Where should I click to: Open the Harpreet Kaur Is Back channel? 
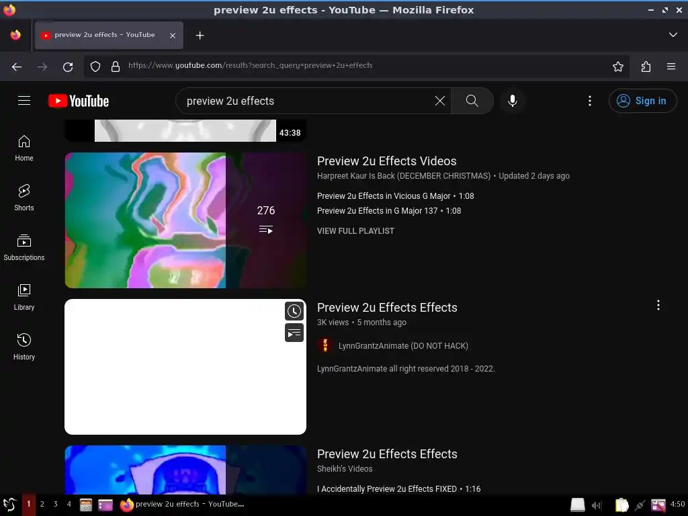[404, 176]
